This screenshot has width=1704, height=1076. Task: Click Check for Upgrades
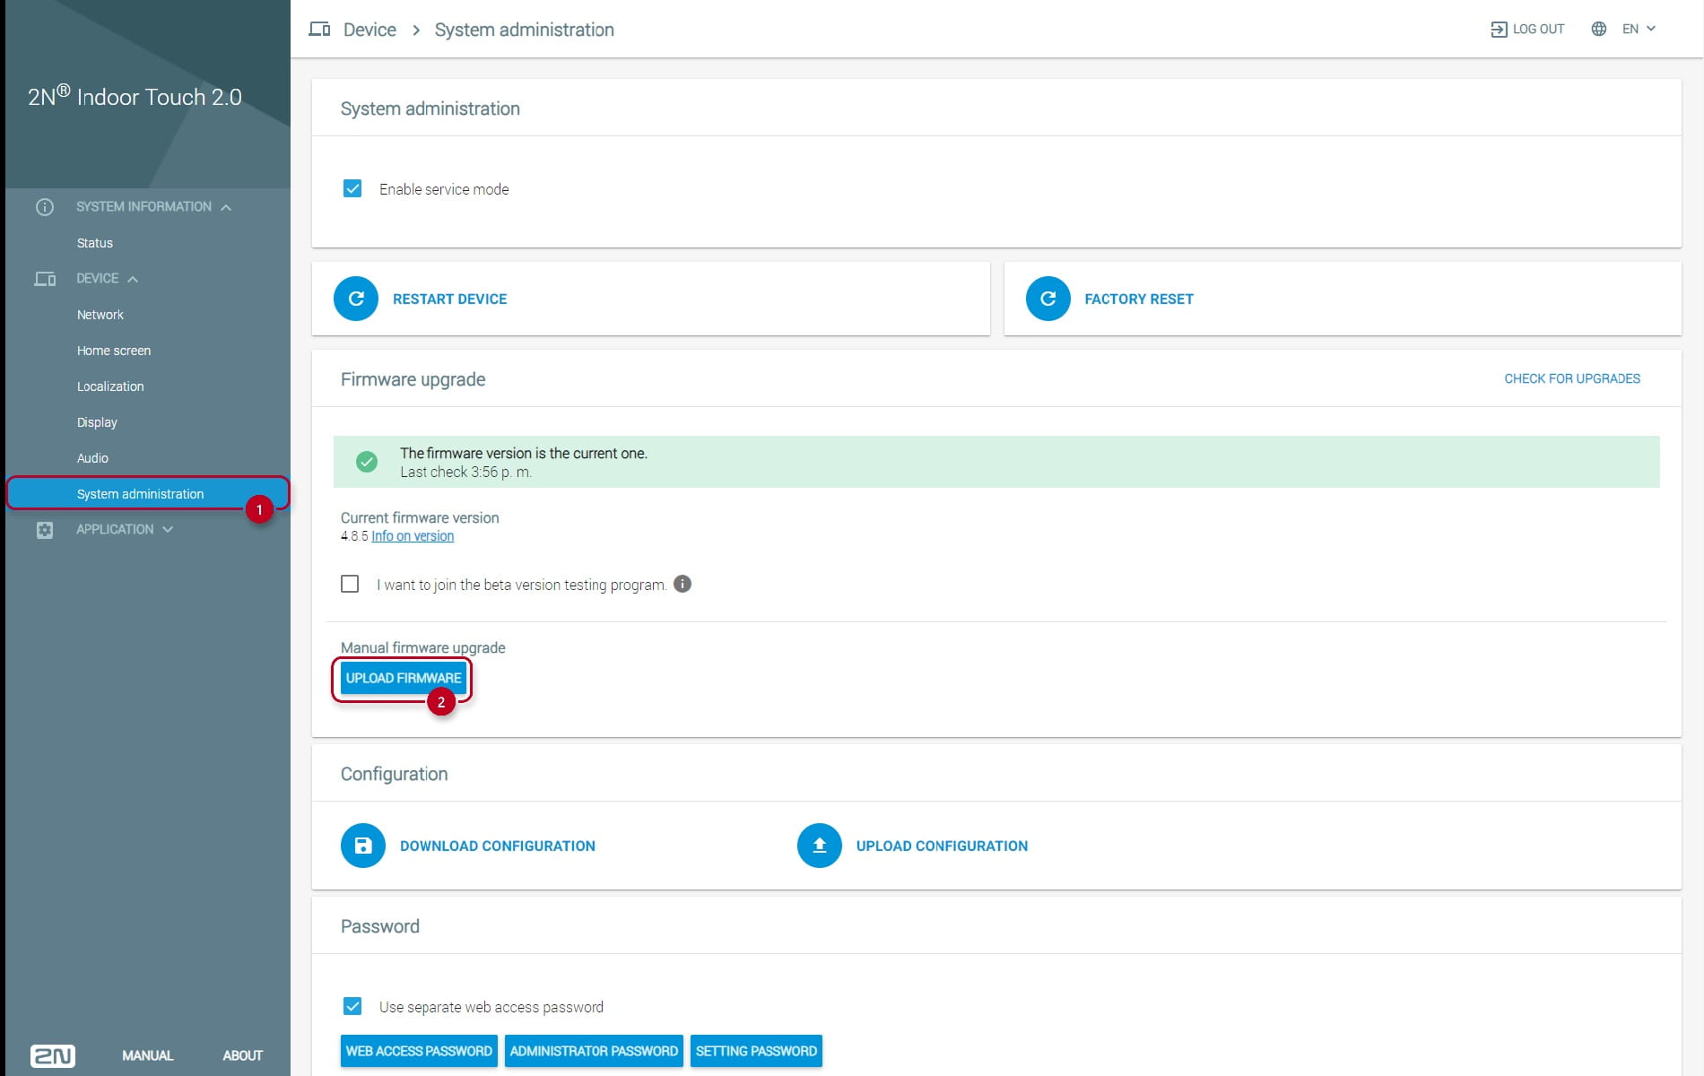click(1572, 378)
